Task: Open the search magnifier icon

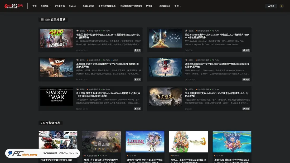Action: click(x=282, y=6)
